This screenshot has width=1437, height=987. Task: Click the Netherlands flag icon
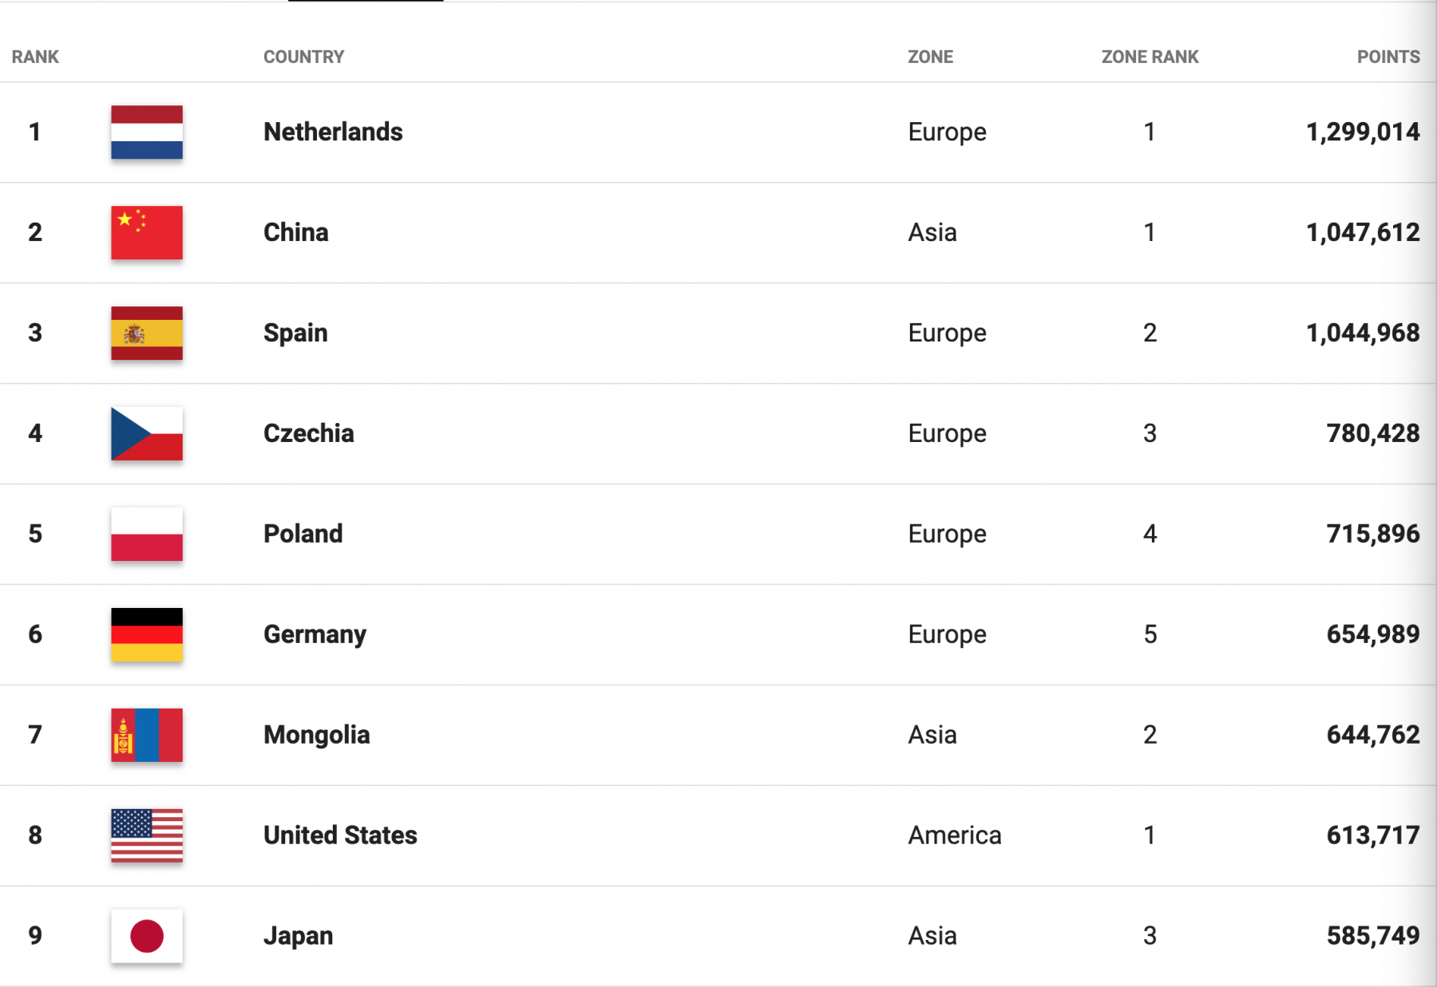pyautogui.click(x=147, y=132)
